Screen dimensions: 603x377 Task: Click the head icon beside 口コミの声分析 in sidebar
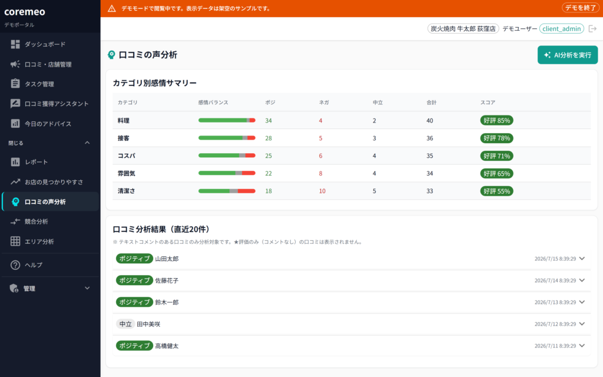point(15,201)
